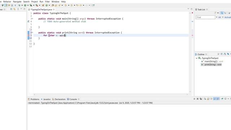Click the Clear Console icon
Screen dimensions: 231x130
pos(205,99)
